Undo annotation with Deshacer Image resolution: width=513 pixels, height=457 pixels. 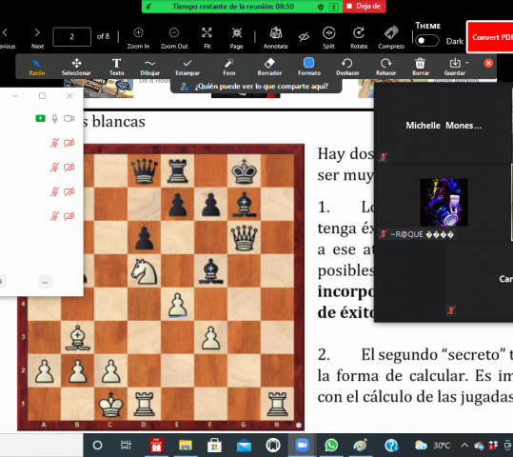[x=347, y=67]
